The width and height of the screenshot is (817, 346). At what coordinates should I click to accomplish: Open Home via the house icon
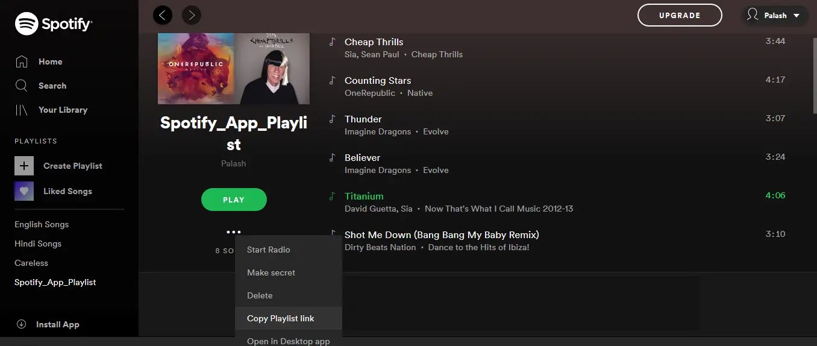coord(22,61)
